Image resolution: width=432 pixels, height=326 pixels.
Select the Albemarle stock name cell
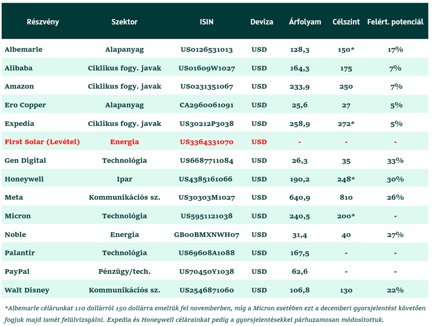click(x=24, y=50)
